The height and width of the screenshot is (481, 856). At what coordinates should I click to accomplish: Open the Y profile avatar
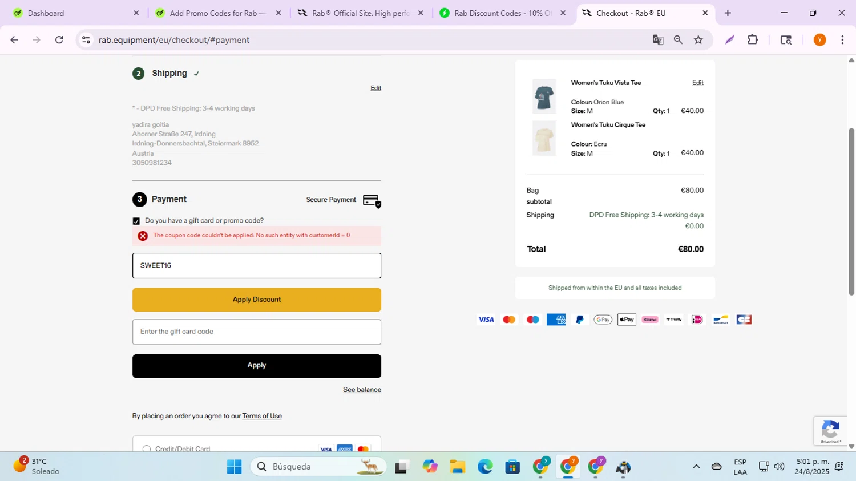820,40
